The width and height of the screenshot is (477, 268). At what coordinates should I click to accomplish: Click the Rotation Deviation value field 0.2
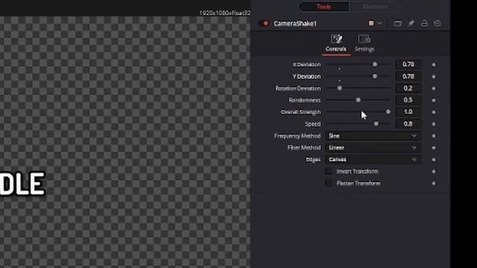pos(408,88)
